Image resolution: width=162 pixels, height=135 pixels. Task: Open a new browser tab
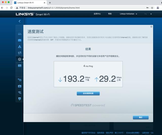tap(50, 3)
